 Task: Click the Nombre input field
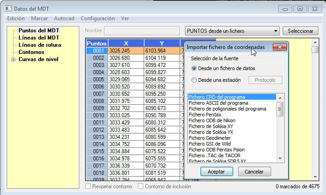[x=142, y=31]
